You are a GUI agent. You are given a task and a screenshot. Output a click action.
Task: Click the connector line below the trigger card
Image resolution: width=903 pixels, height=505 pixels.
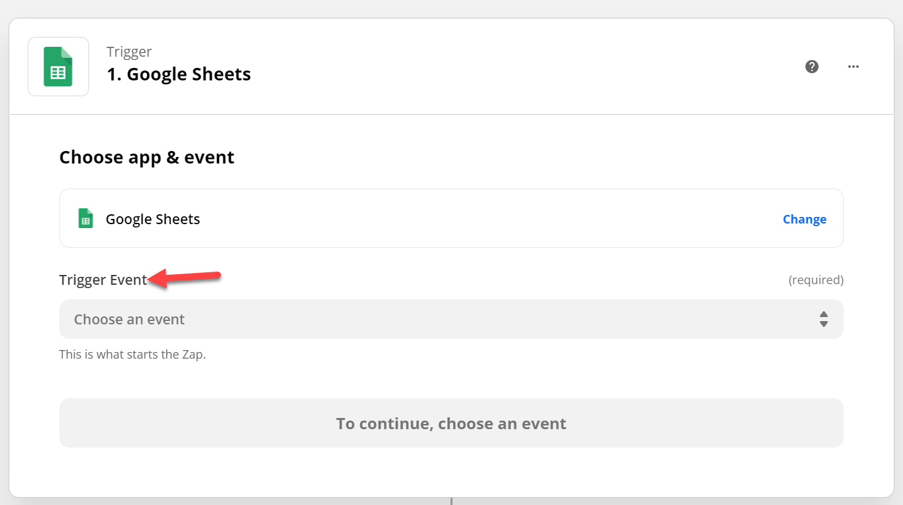click(451, 501)
